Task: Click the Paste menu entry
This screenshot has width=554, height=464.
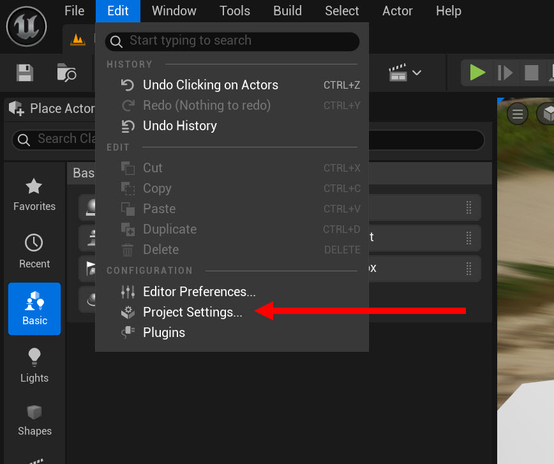Action: coord(232,209)
